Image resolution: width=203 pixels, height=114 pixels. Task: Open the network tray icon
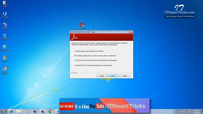pos(187,111)
